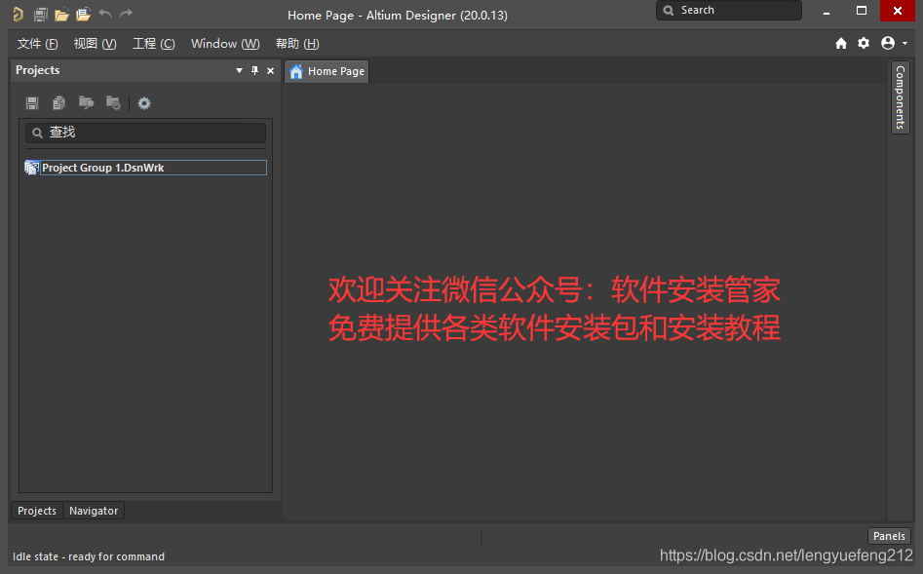Click the Altium logo icon in title bar
923x574 pixels.
click(x=19, y=14)
